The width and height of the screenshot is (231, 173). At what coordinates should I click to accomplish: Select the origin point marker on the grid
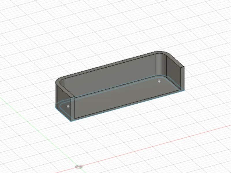(79, 167)
